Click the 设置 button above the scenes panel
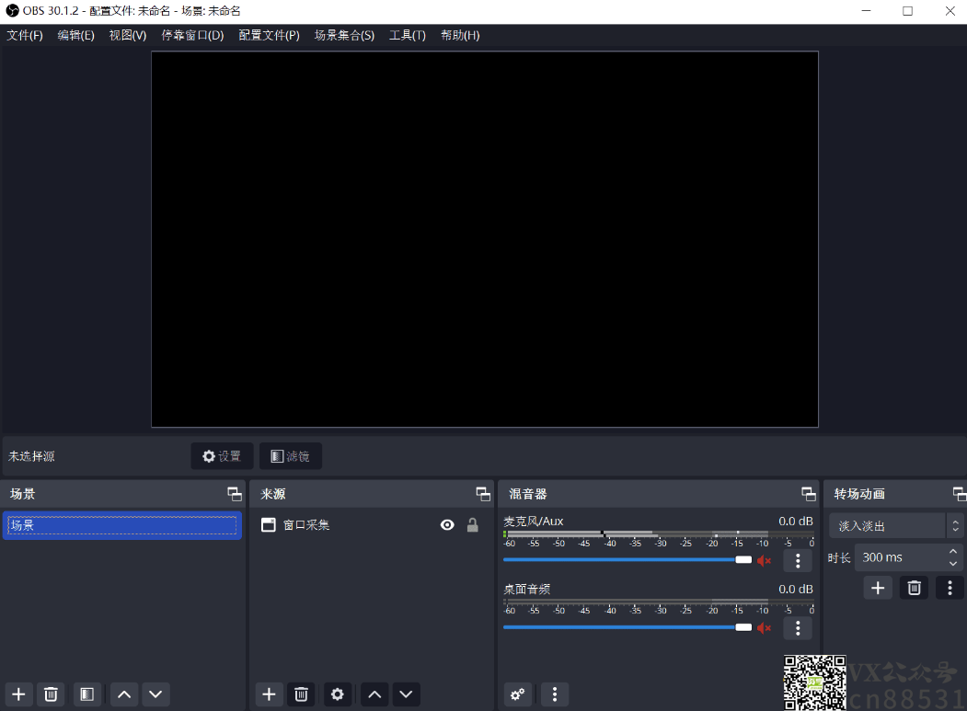Image resolution: width=967 pixels, height=711 pixels. (x=221, y=455)
